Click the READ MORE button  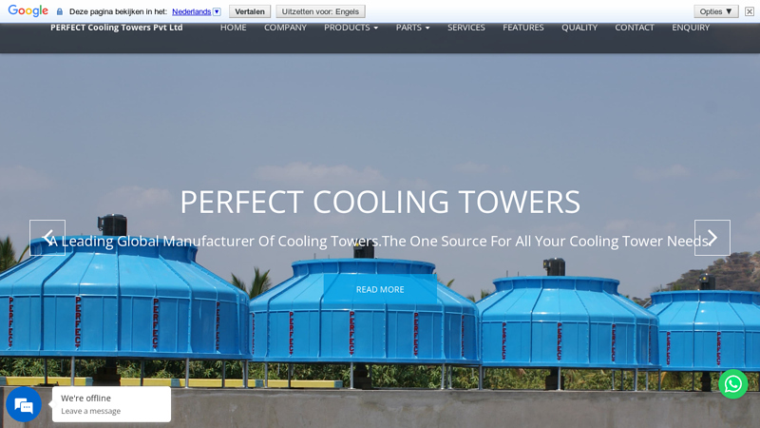[x=380, y=289]
